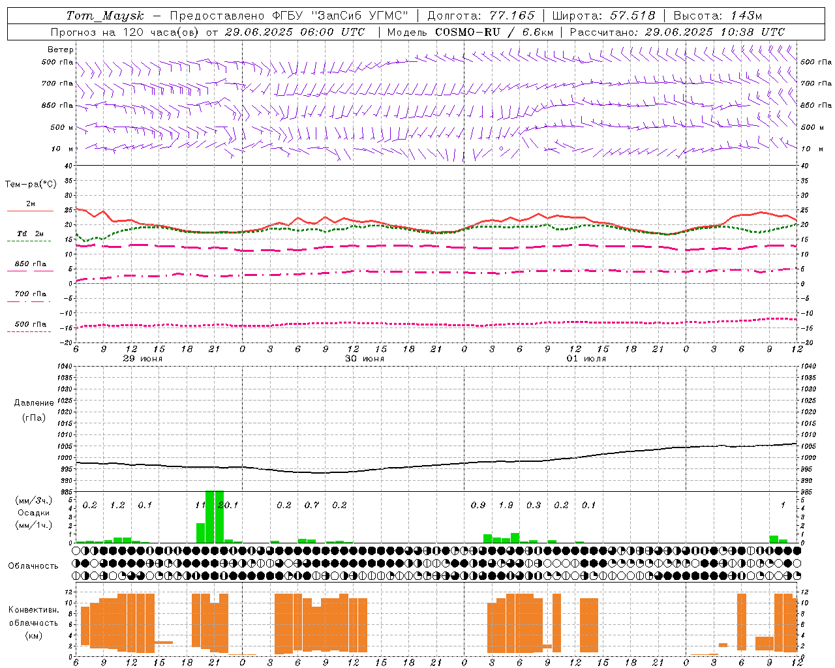Click the date label 29 июня
This screenshot has width=835, height=668.
pos(143,359)
